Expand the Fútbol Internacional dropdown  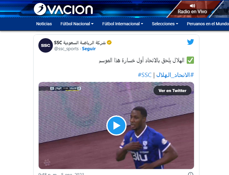123,24
